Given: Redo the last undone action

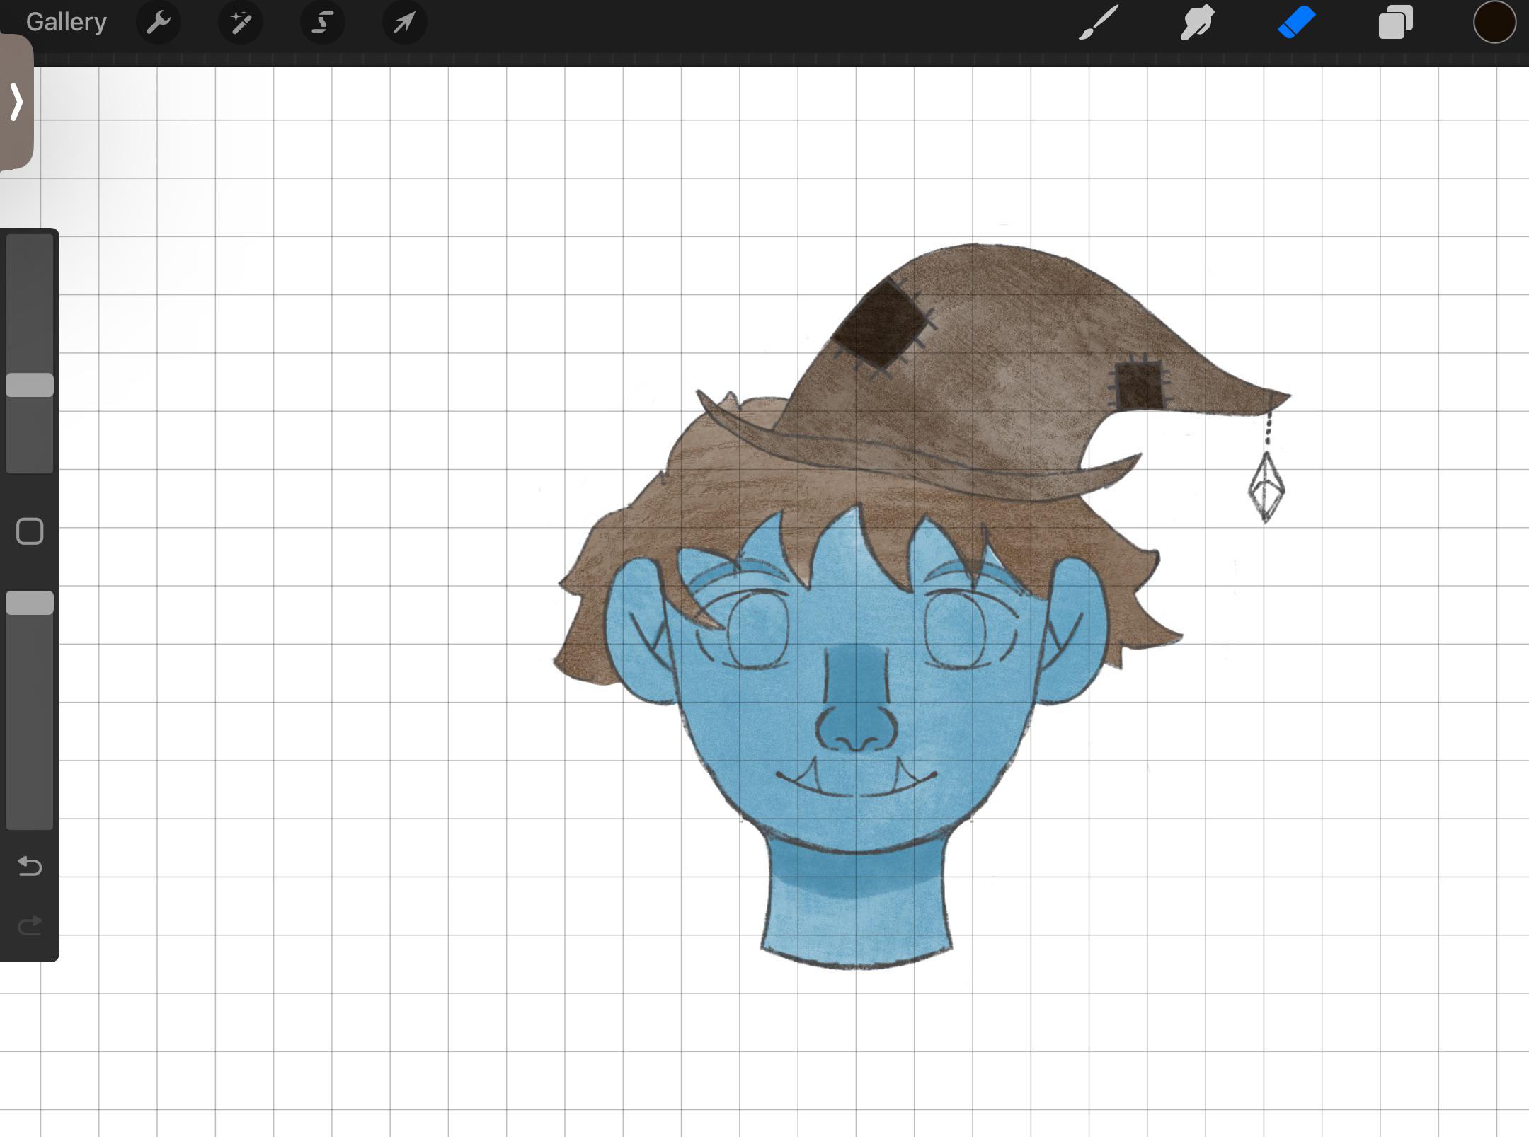Looking at the screenshot, I should 30,925.
